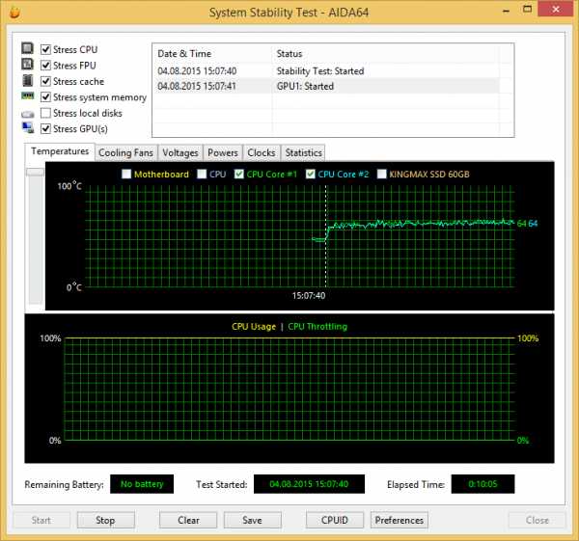Click the Elapsed Time value 0:10:05
Image resolution: width=579 pixels, height=541 pixels.
click(482, 484)
